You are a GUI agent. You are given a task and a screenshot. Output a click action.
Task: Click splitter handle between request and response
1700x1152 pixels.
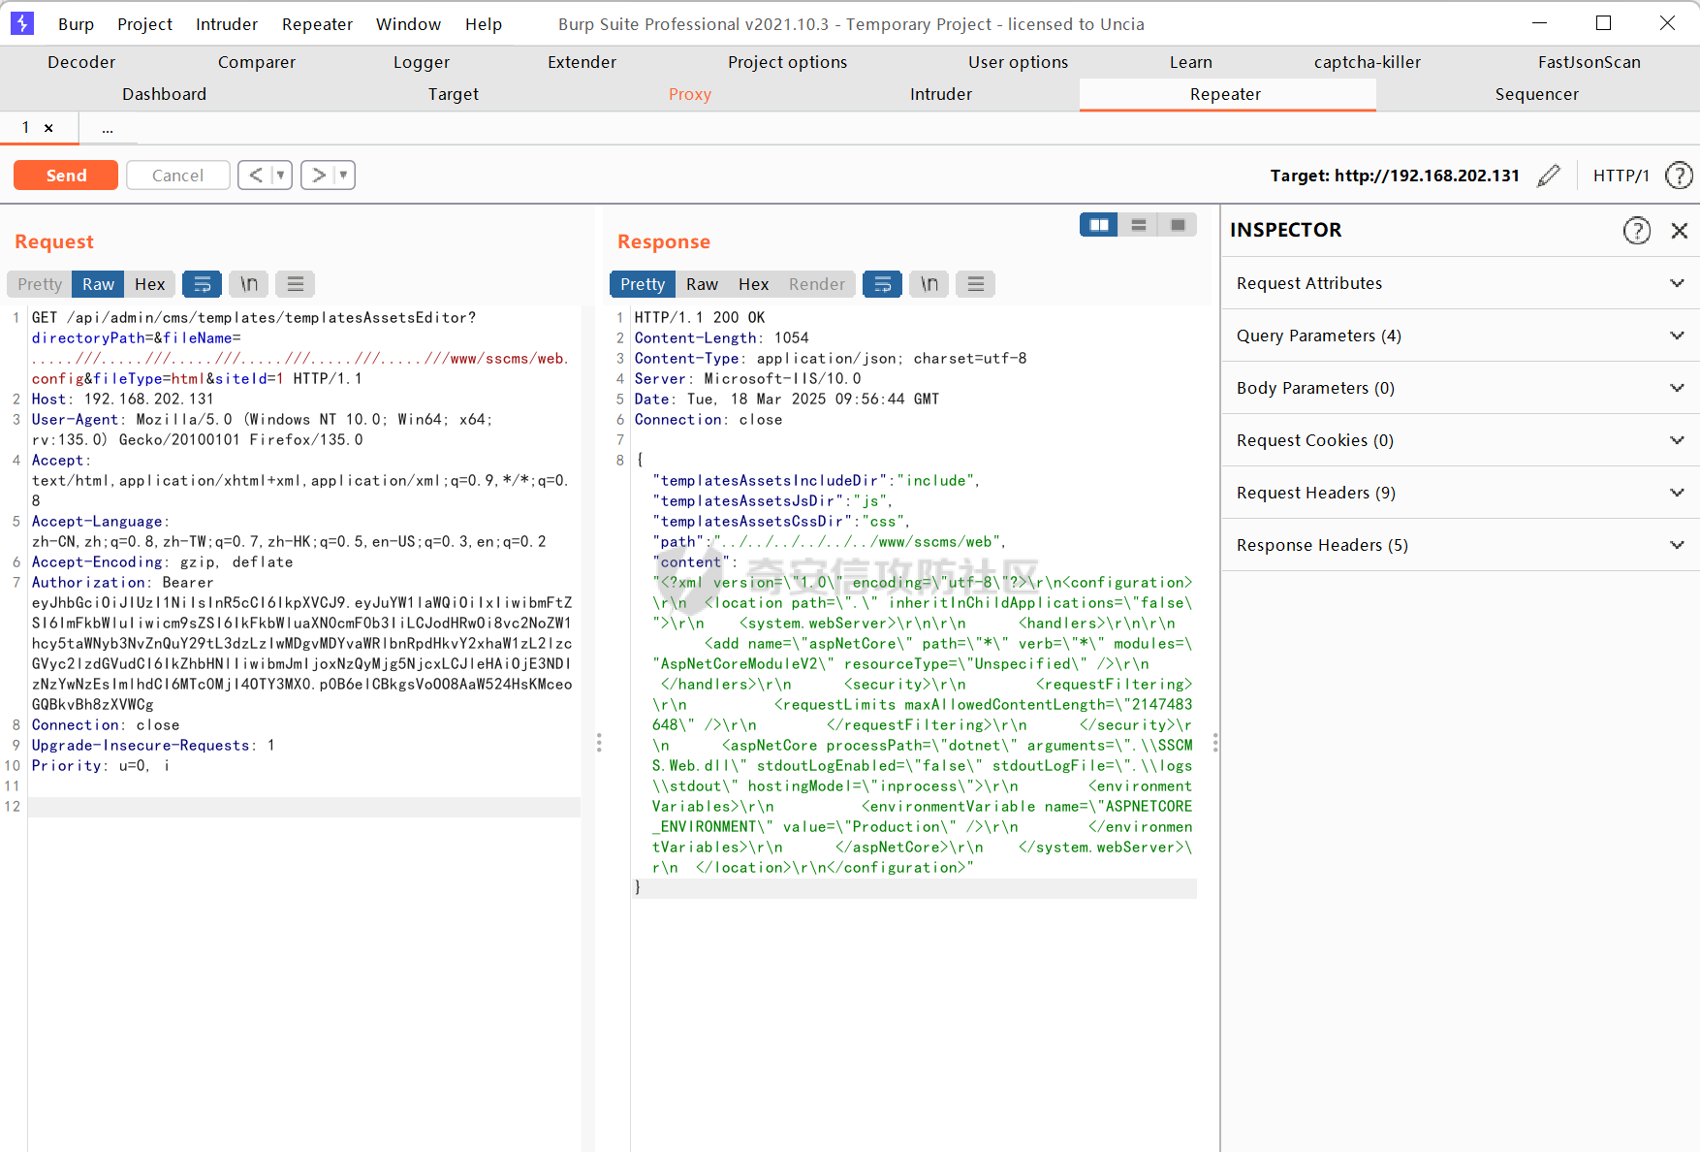click(x=599, y=743)
